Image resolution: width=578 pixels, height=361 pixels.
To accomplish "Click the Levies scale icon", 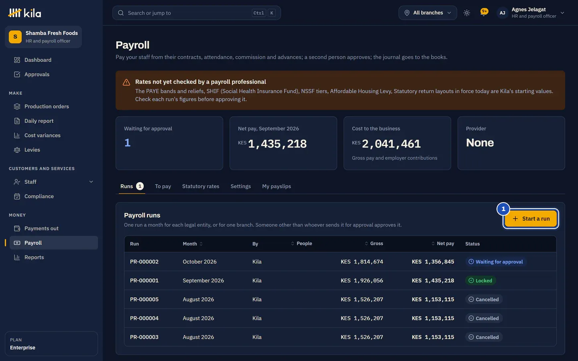I will (17, 150).
